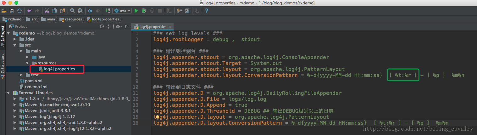Click the Run with Coverage icon
Viewport: 477px width, 135px height.
pyautogui.click(x=152, y=11)
